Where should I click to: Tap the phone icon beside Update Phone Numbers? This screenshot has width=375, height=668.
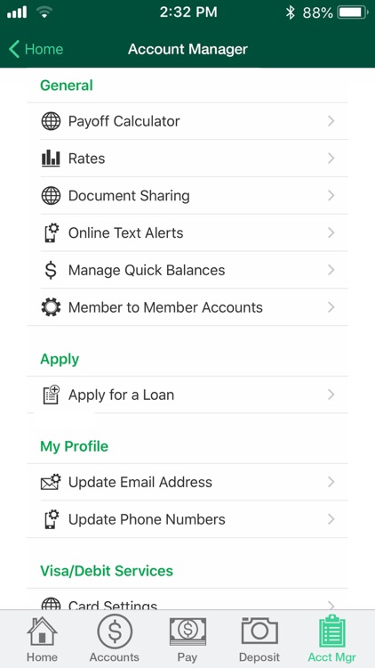coord(52,519)
